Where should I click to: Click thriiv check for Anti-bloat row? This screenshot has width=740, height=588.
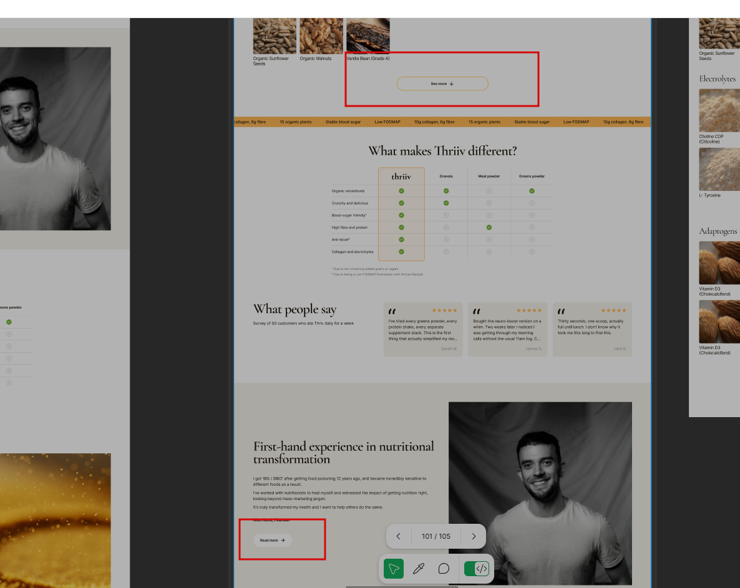pos(401,239)
